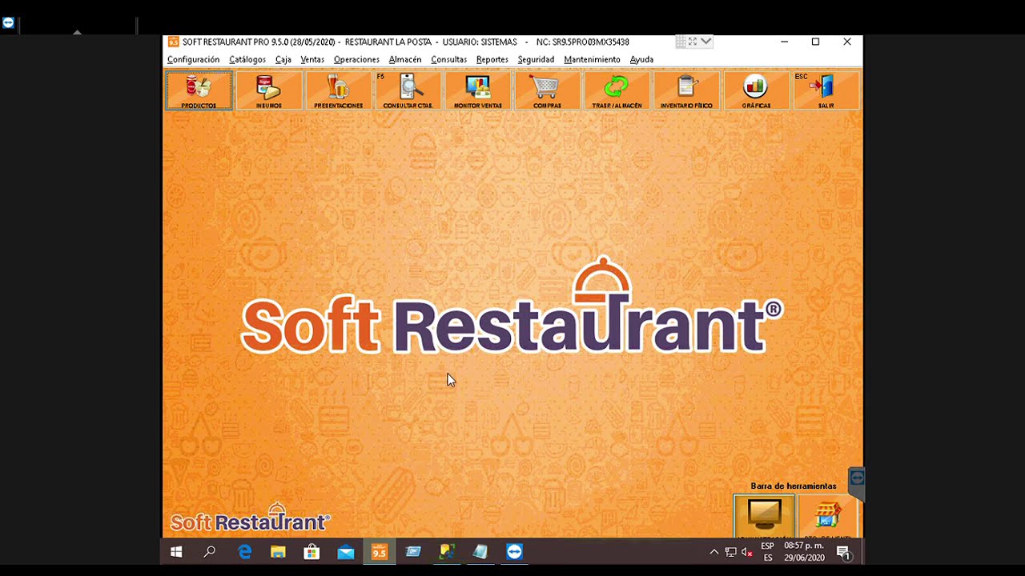
Task: Click the network status tray icon
Action: [730, 552]
